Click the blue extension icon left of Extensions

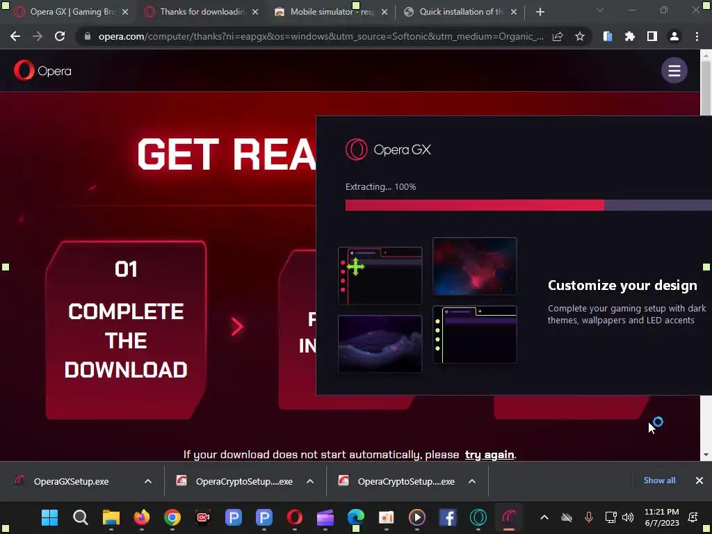point(608,36)
